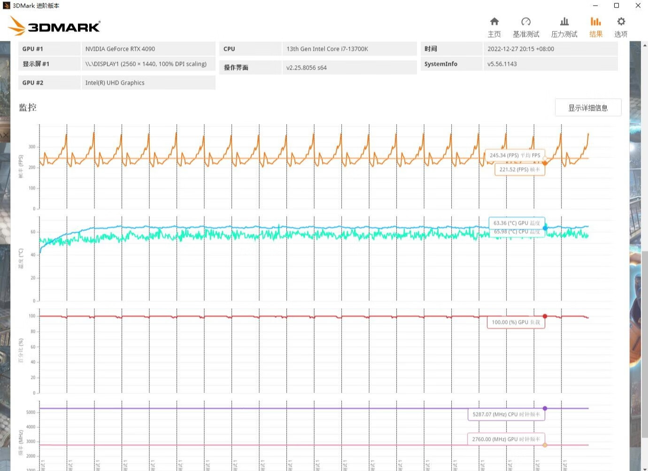The height and width of the screenshot is (471, 648).
Task: Click the GPU #1 label cell
Action: click(49, 49)
